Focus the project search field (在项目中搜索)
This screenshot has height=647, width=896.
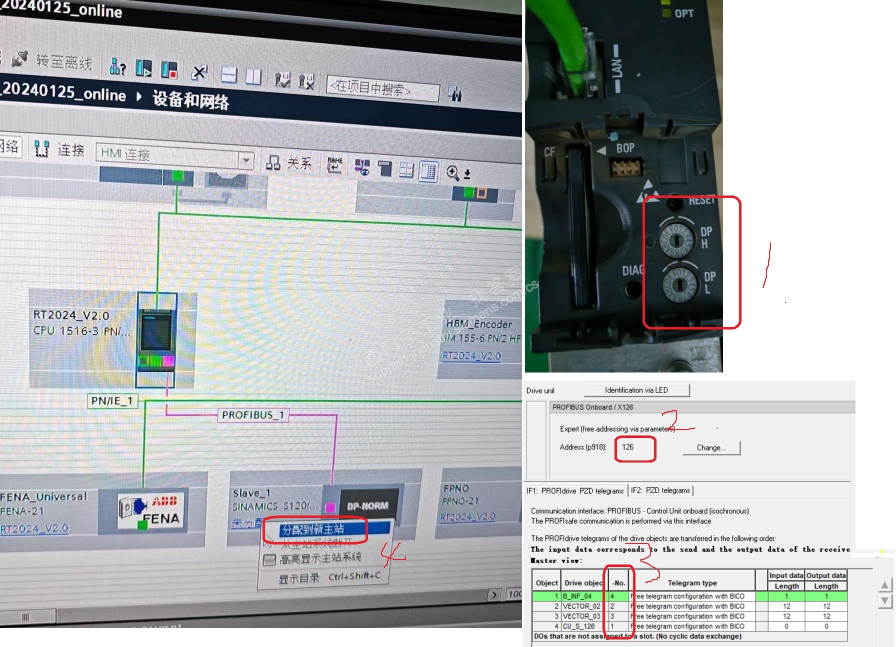[x=382, y=89]
